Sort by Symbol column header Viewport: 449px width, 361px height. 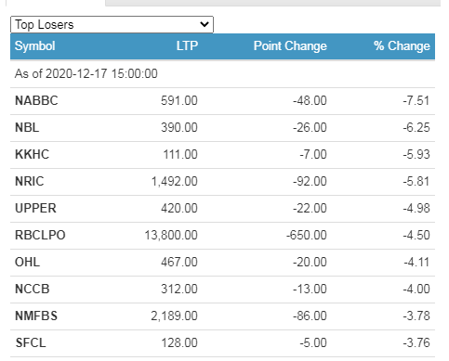(x=35, y=46)
